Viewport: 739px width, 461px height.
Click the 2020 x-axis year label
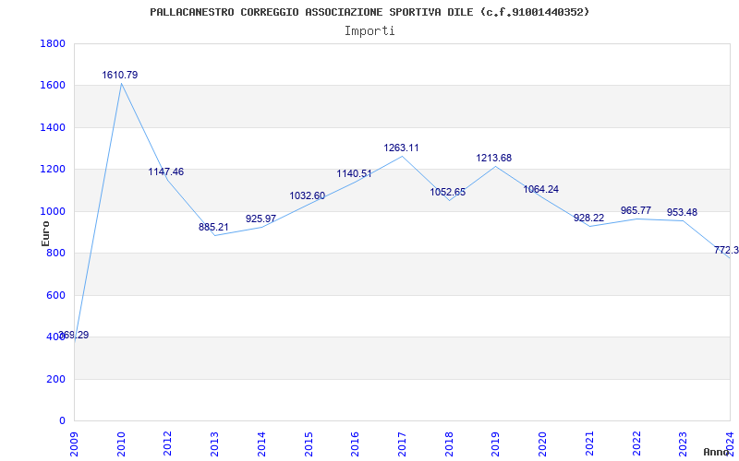click(542, 444)
